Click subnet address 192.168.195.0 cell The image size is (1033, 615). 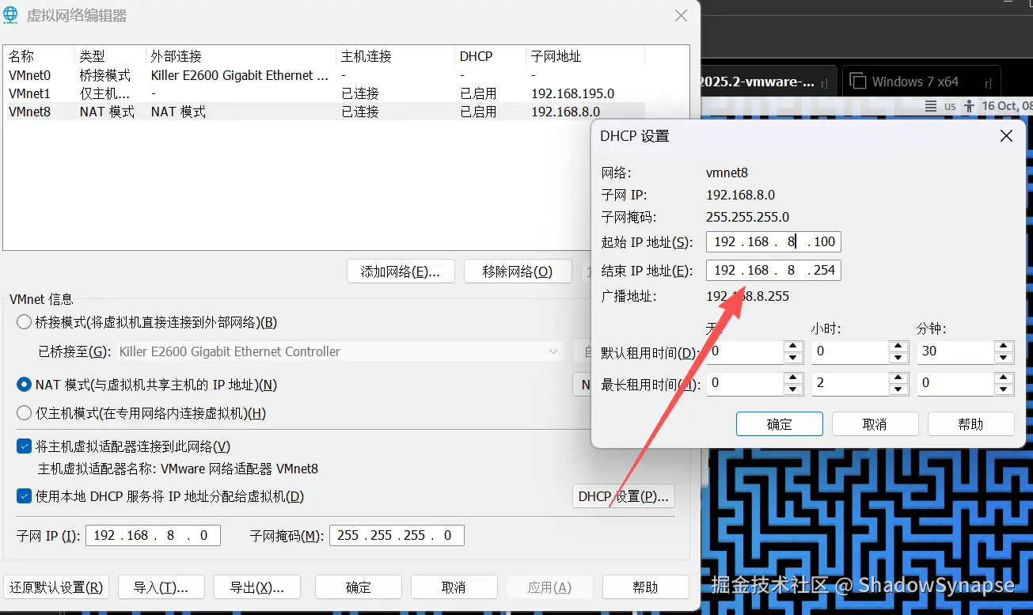point(572,93)
